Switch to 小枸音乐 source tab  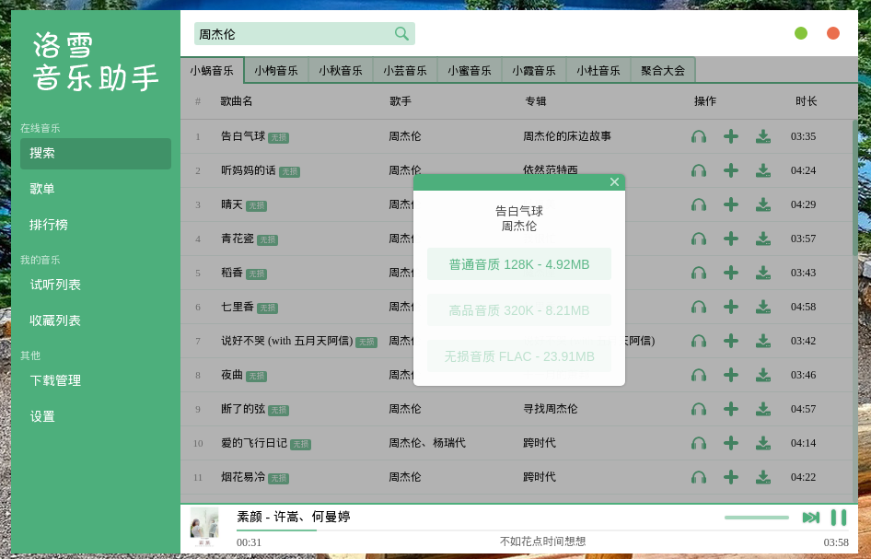pos(276,71)
